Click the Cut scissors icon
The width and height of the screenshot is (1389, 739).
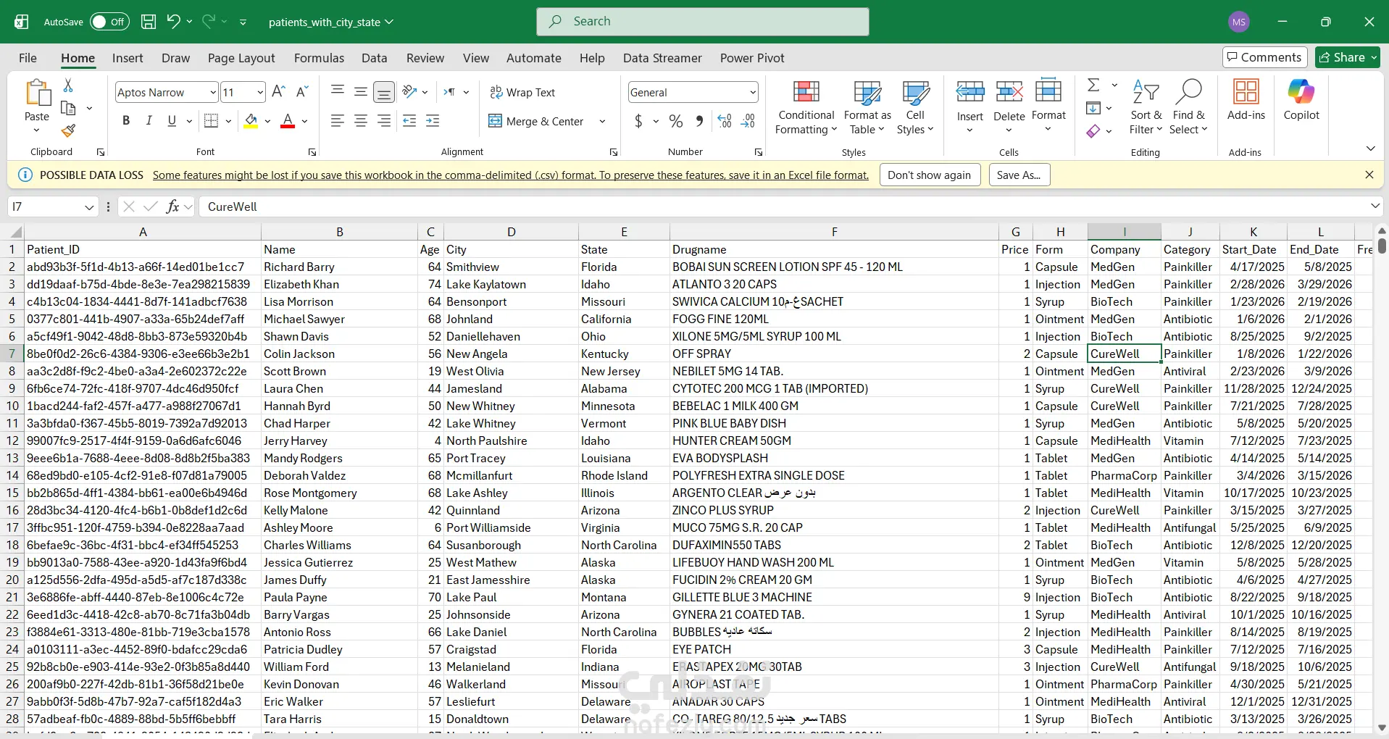[x=68, y=85]
